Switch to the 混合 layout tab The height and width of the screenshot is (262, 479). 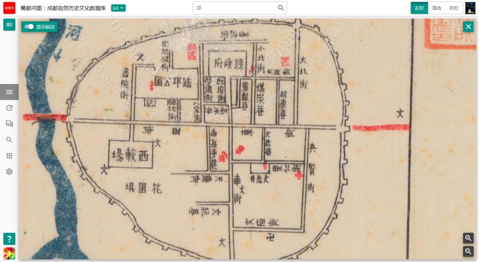[x=437, y=8]
